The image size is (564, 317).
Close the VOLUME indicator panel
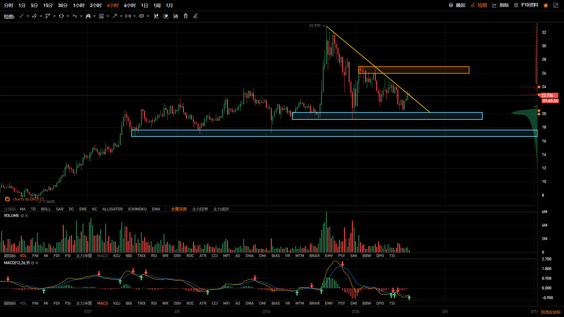point(26,216)
